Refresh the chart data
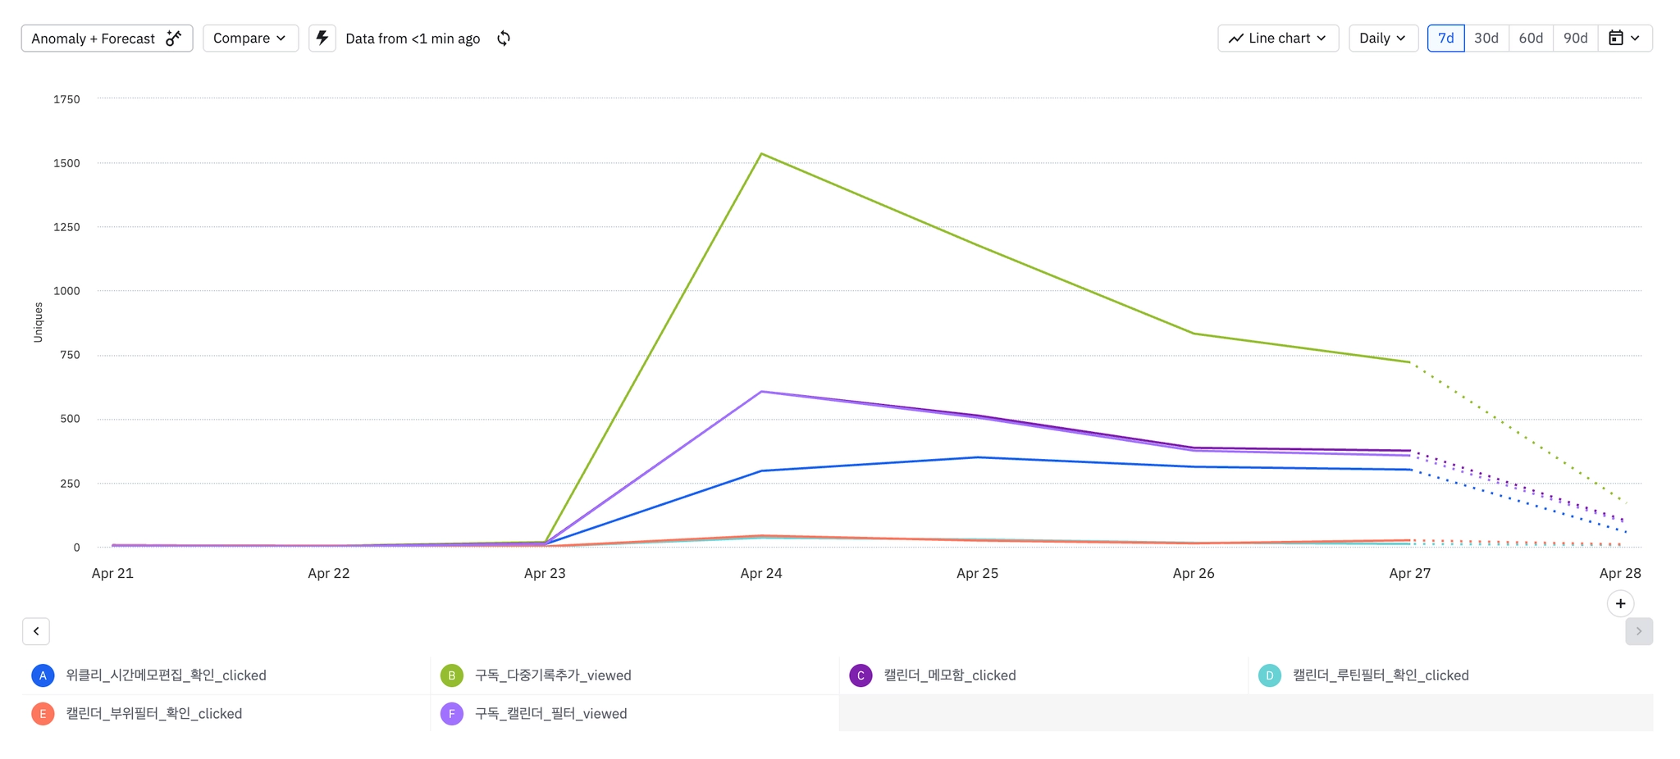Image resolution: width=1680 pixels, height=759 pixels. [504, 39]
